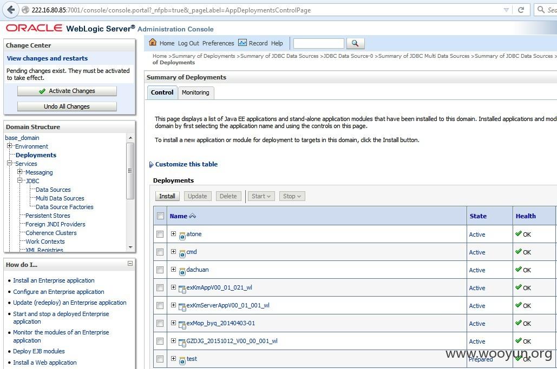Open the address bar history dropdown arrow
Screen dimensions: 557x369
coord(506,10)
